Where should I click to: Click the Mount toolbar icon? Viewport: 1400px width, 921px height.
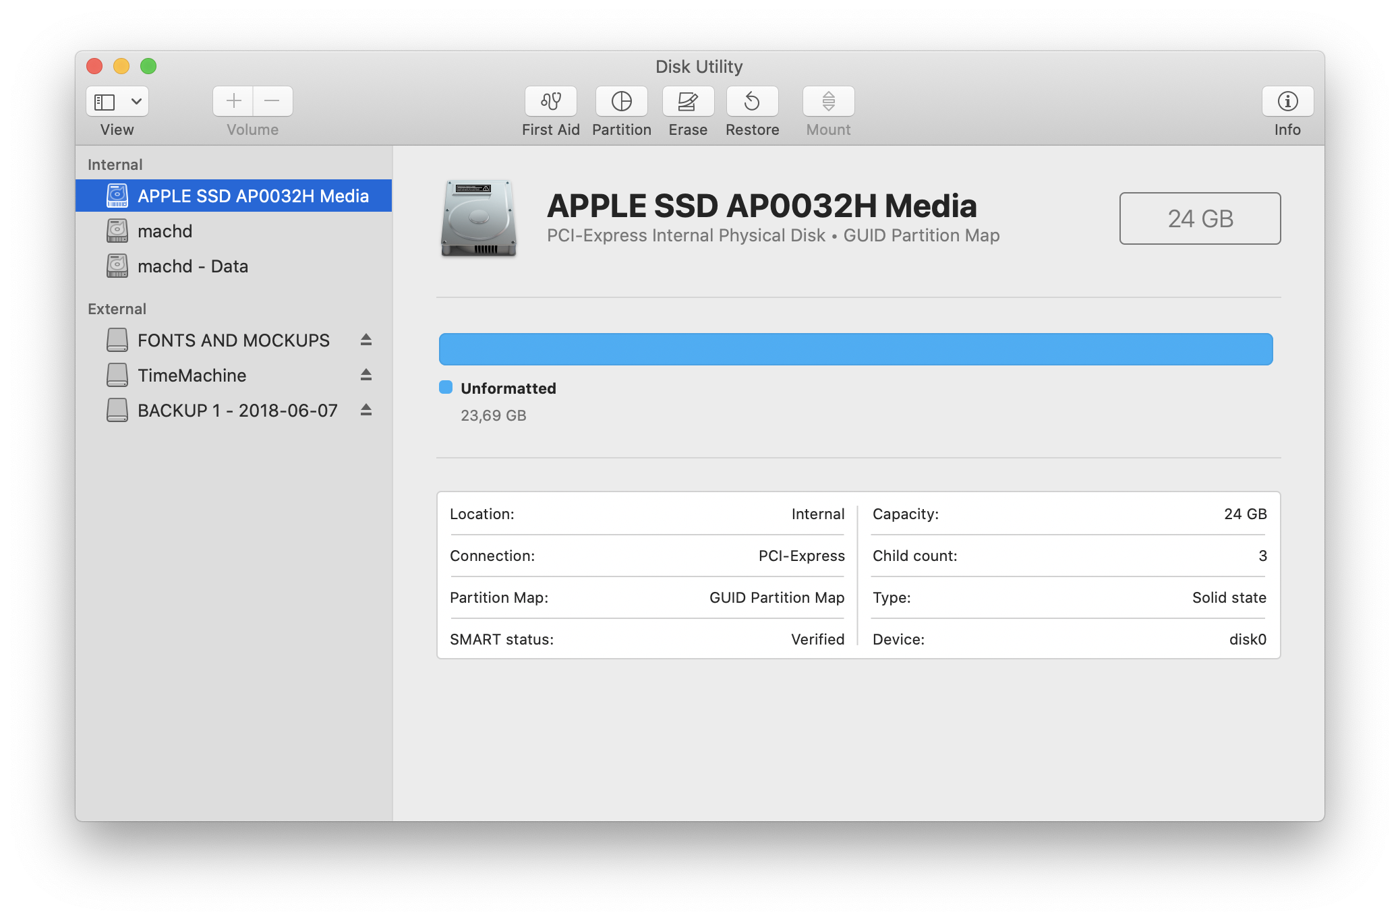828,101
